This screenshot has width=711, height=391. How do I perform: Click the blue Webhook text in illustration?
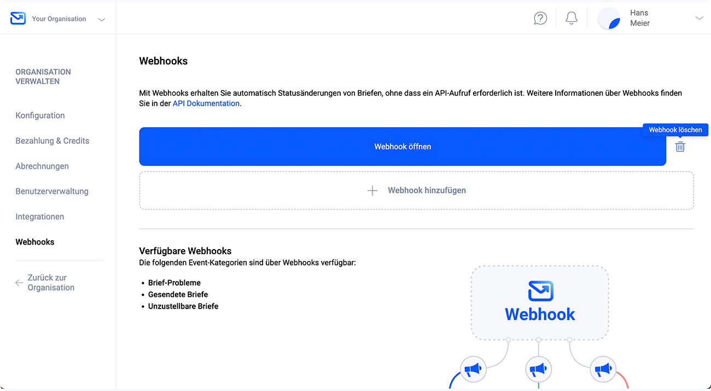point(540,315)
